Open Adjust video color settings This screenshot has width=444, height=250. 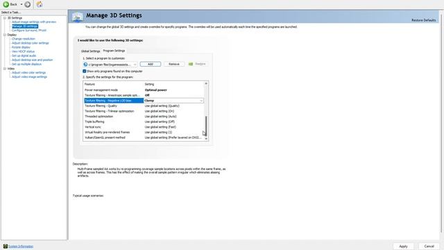click(x=28, y=72)
